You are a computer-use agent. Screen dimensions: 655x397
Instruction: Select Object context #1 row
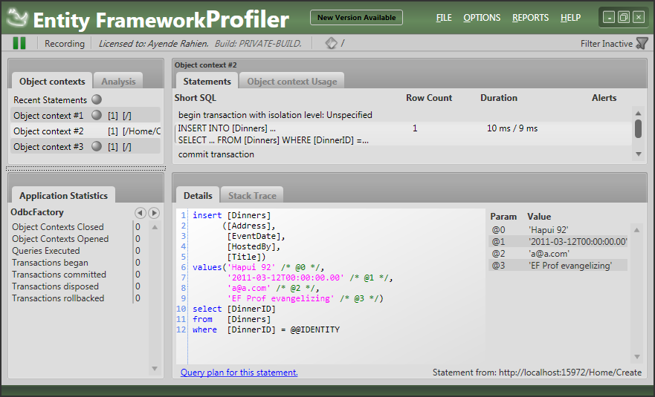point(85,115)
